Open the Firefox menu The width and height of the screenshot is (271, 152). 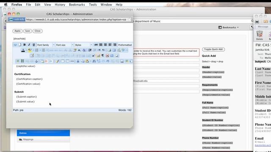pyautogui.click(x=17, y=5)
